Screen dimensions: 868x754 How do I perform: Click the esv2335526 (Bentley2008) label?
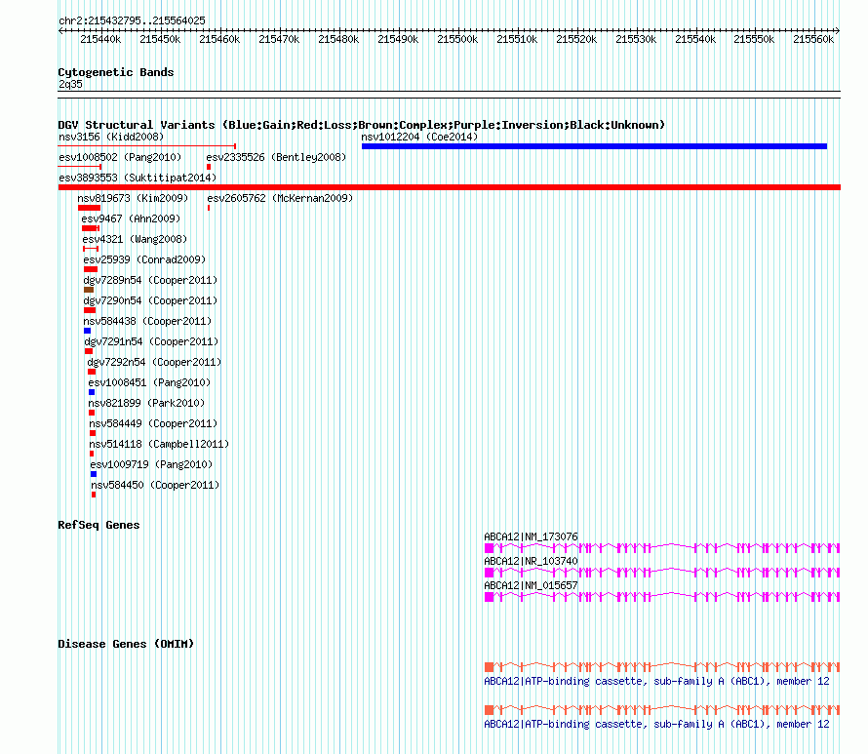(276, 157)
